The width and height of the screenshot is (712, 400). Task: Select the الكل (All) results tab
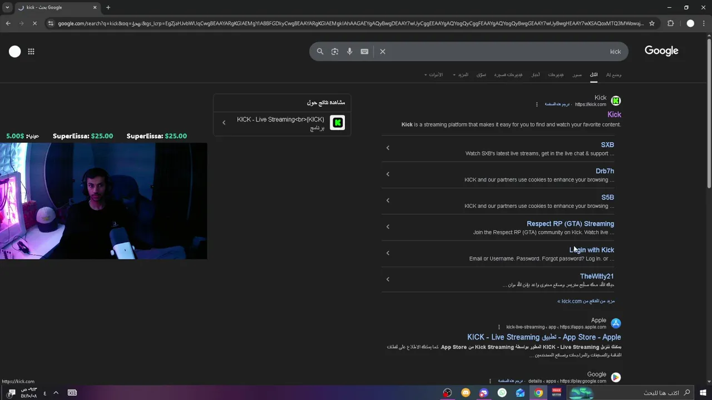click(x=594, y=74)
